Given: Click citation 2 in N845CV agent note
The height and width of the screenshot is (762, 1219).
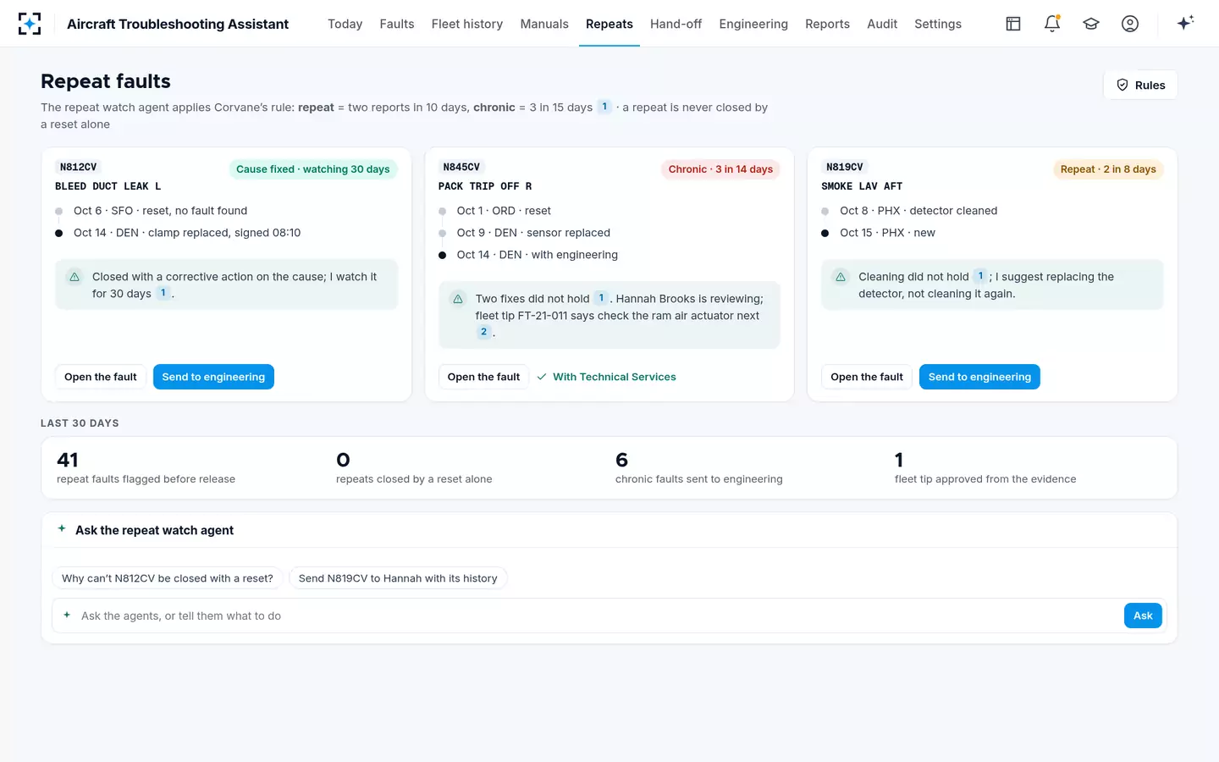Looking at the screenshot, I should 483,332.
